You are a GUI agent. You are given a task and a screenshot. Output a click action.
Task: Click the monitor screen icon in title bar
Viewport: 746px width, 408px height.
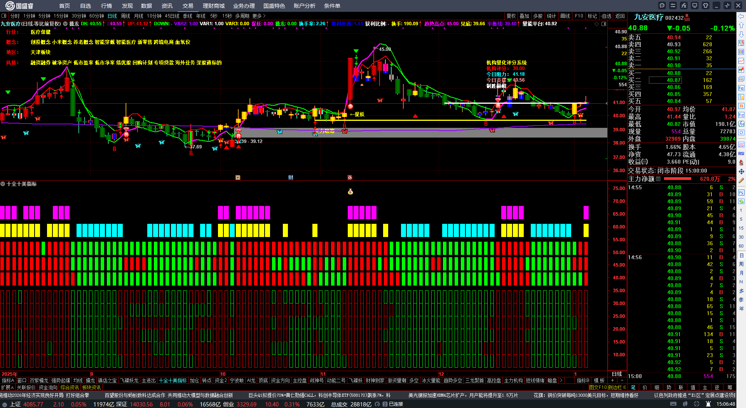[x=695, y=5]
